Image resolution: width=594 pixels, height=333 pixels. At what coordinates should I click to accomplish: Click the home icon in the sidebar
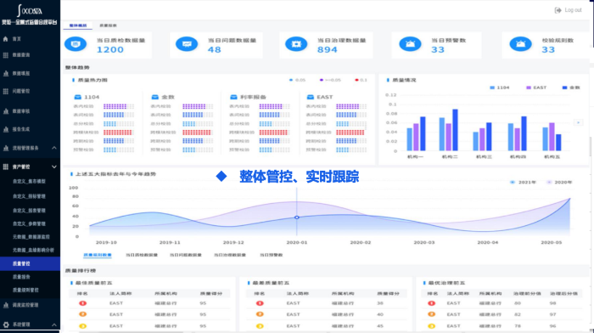point(5,39)
